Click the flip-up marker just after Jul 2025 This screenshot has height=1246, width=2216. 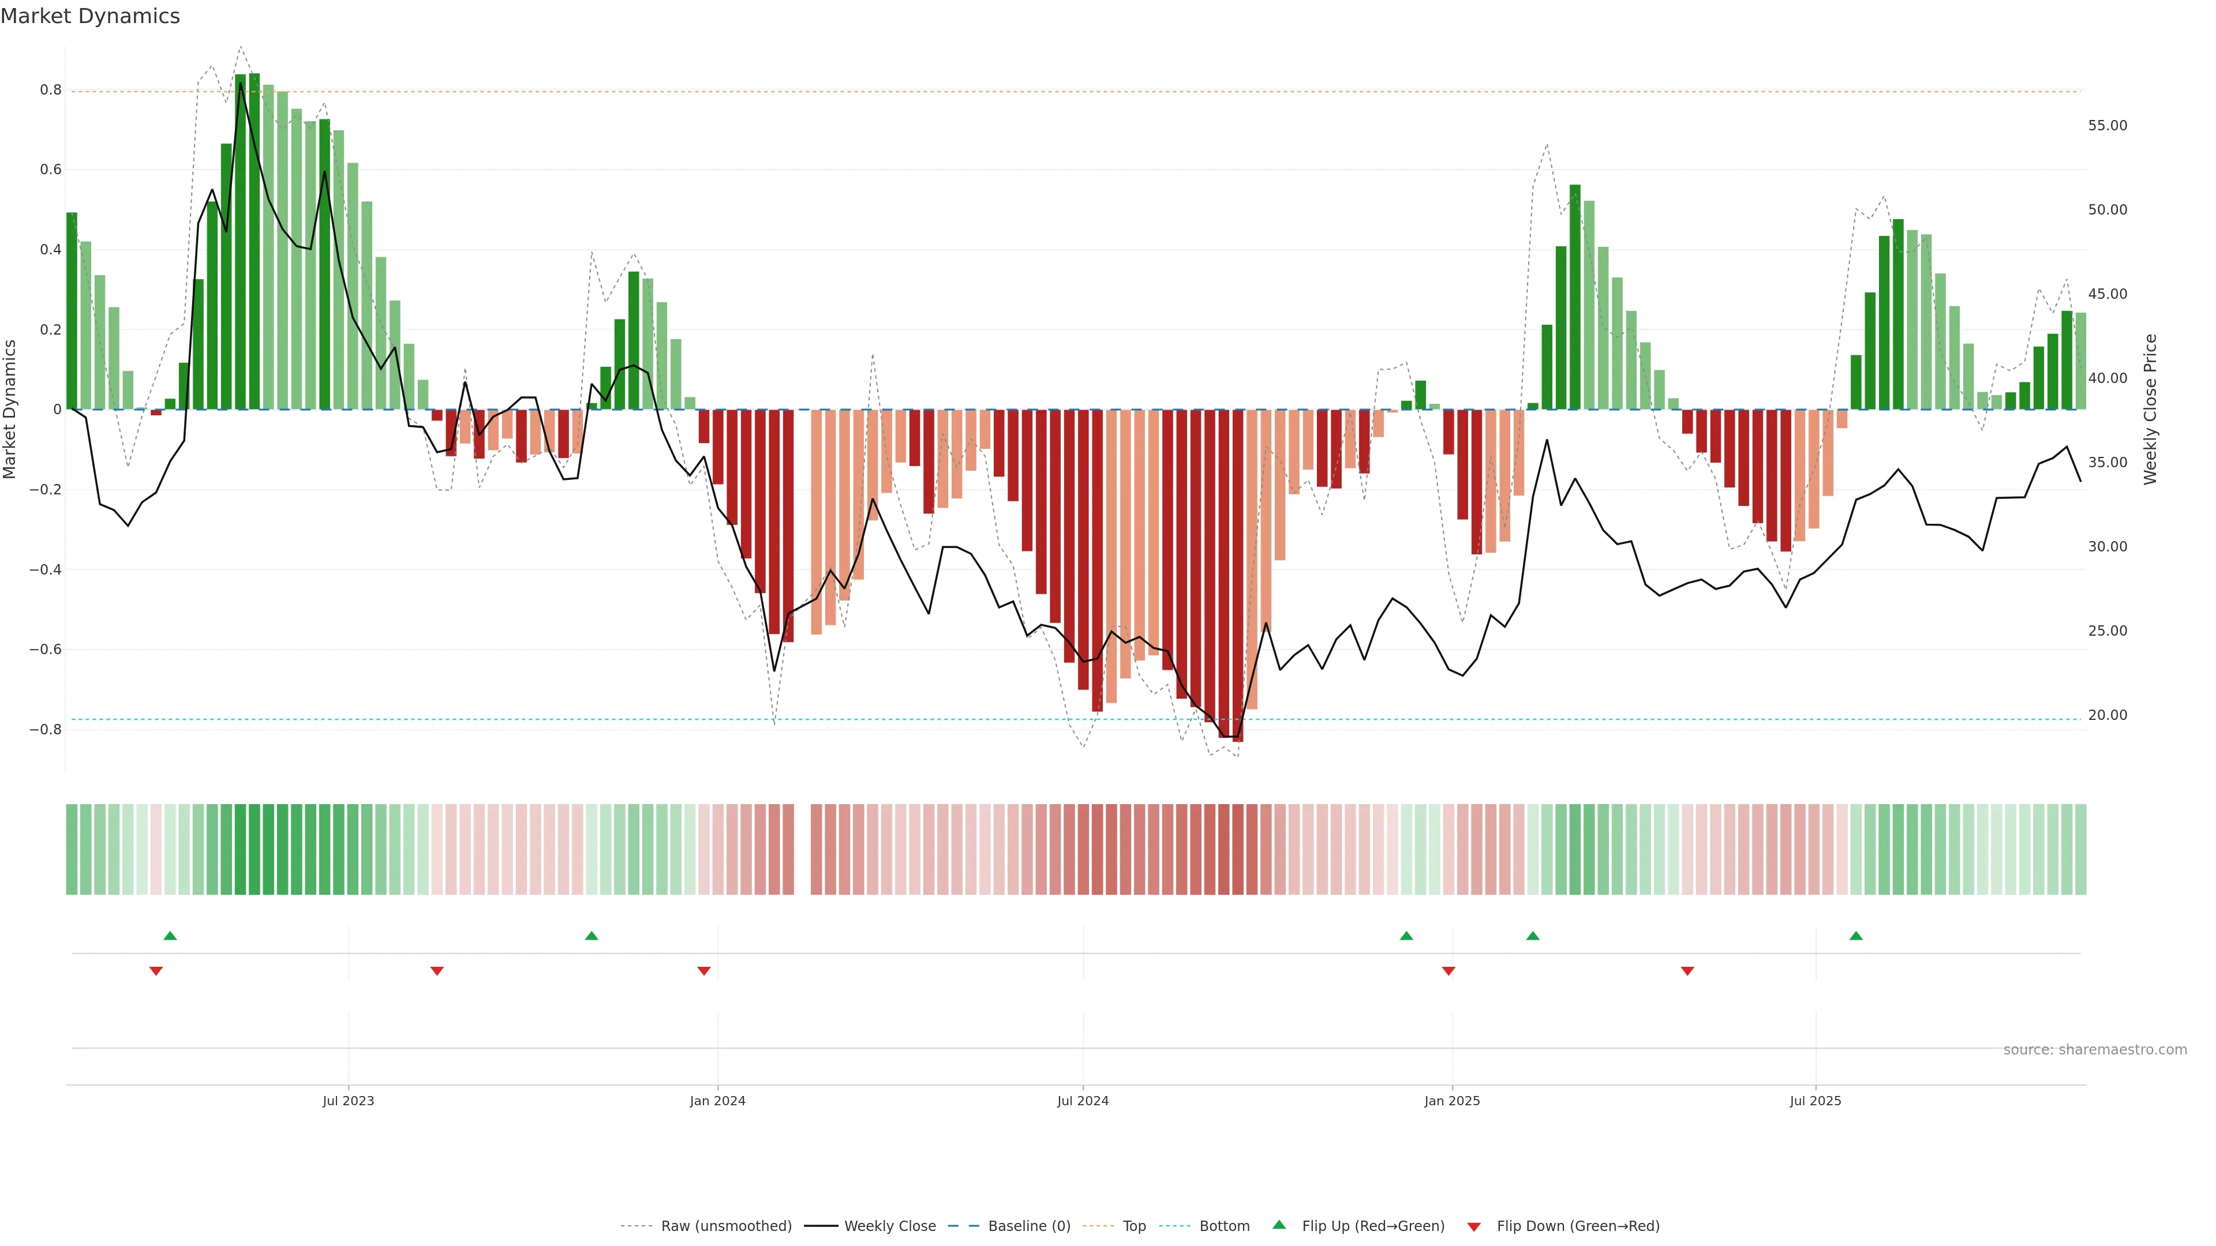(x=1855, y=936)
